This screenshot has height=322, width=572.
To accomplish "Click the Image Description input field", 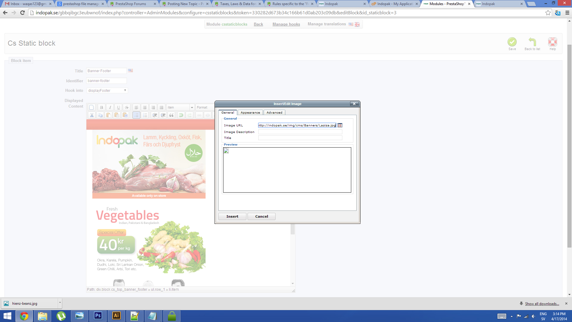I will coord(300,132).
